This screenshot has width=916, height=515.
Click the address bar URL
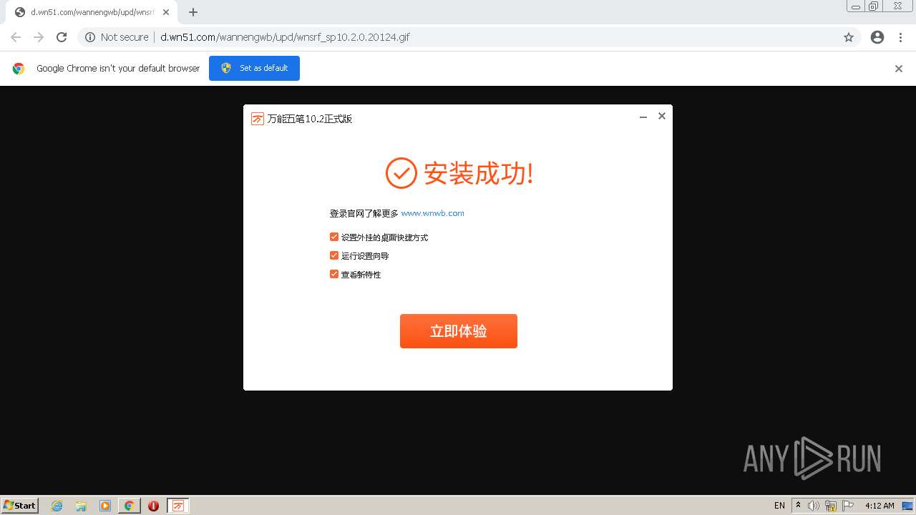285,37
